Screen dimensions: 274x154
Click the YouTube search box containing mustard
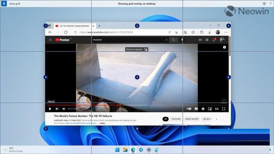128,40
